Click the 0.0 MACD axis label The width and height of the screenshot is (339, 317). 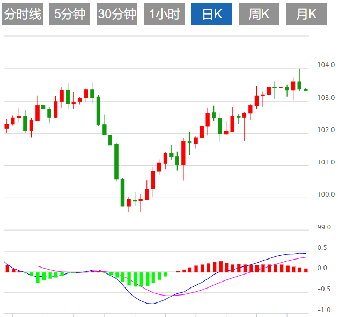click(322, 268)
